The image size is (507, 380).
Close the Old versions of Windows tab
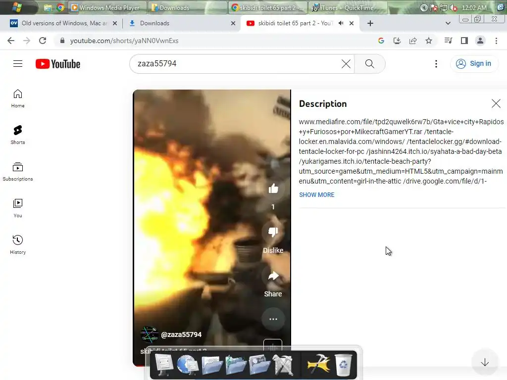[x=115, y=23]
